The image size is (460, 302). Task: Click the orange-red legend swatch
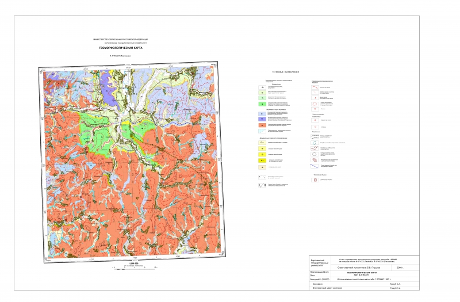262,125
